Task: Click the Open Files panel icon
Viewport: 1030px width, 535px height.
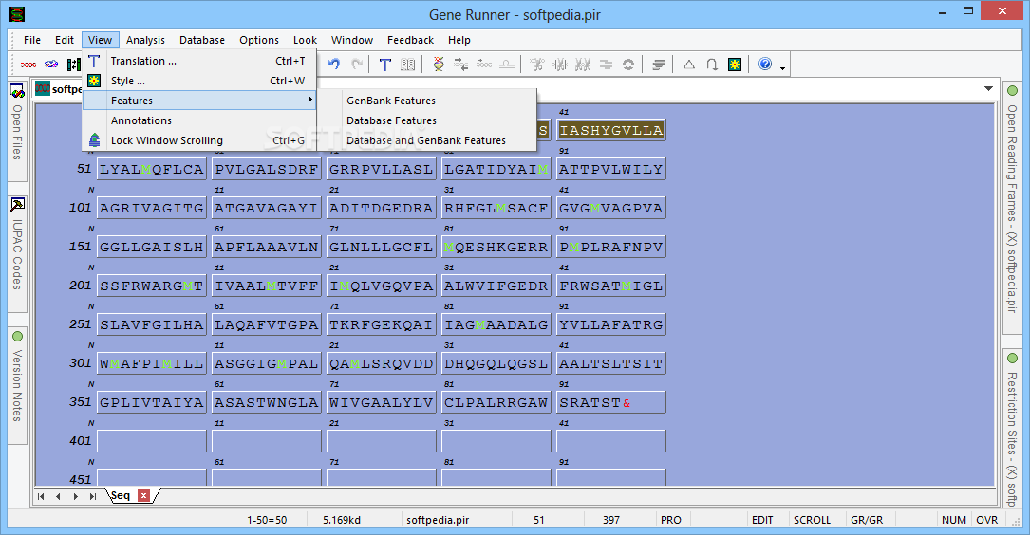Action: pos(17,90)
